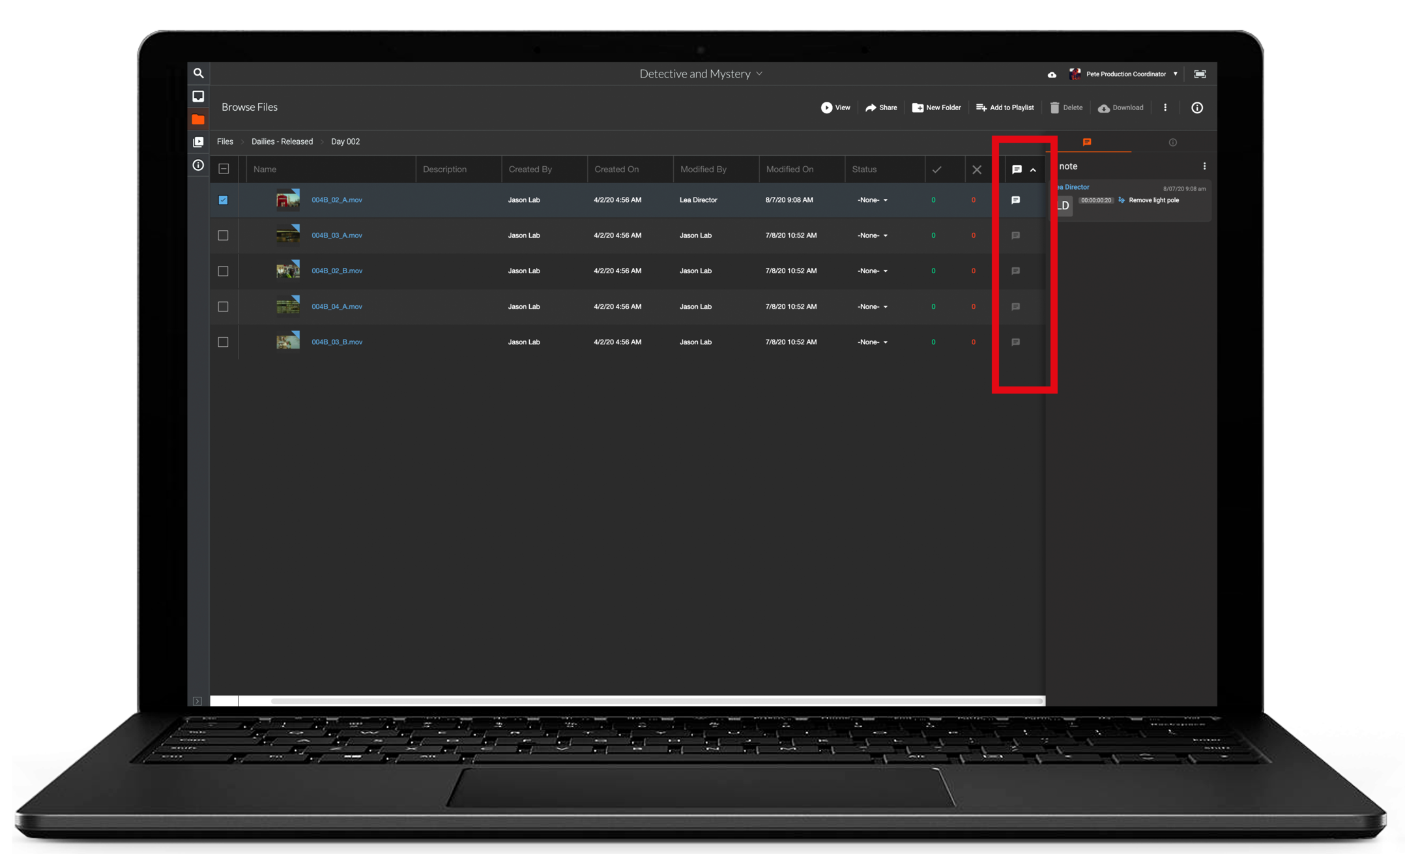Open the inbox icon in sidebar
This screenshot has width=1405, height=854.
tap(198, 96)
